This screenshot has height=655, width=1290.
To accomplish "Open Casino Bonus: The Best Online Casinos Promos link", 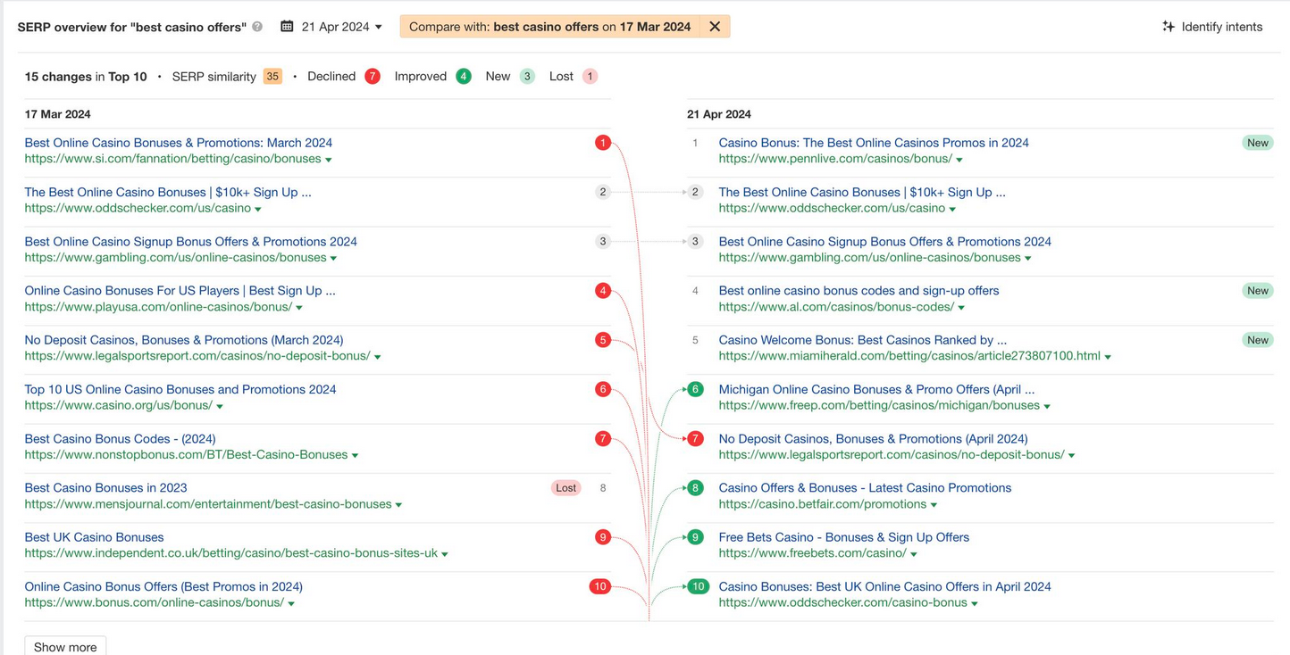I will click(874, 143).
